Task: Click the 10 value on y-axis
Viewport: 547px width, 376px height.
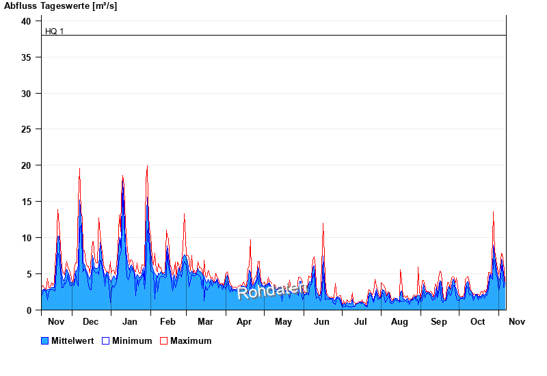Action: pyautogui.click(x=26, y=238)
